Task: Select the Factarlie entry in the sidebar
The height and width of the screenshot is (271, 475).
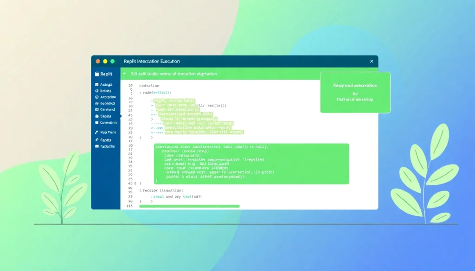Action: coord(108,146)
